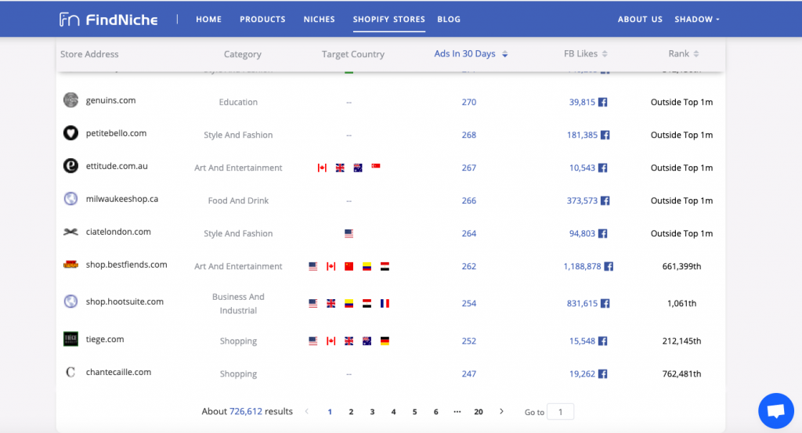Click the shop.bestfiends.com favicon

[x=70, y=265]
